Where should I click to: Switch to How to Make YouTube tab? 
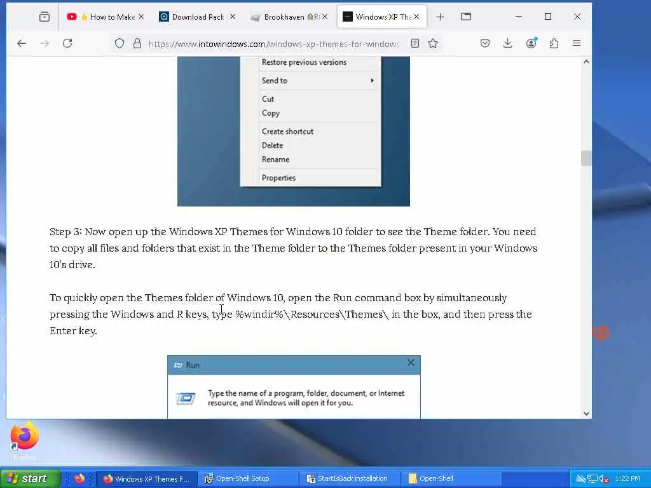tap(106, 17)
